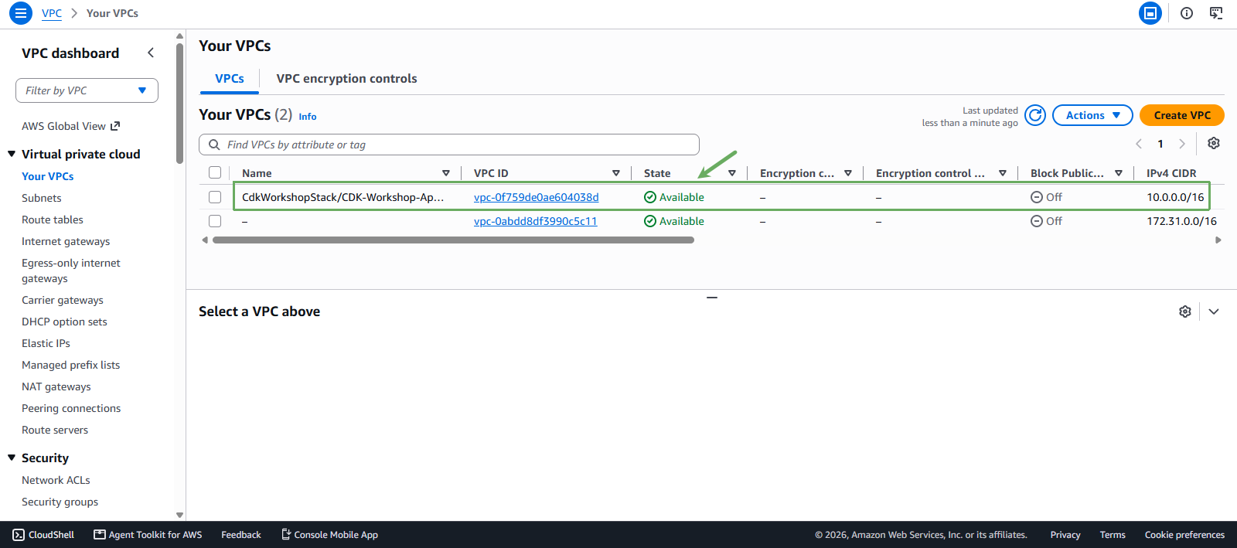This screenshot has height=548, width=1237.
Task: Collapse the Virtual private cloud section
Action: 12,154
